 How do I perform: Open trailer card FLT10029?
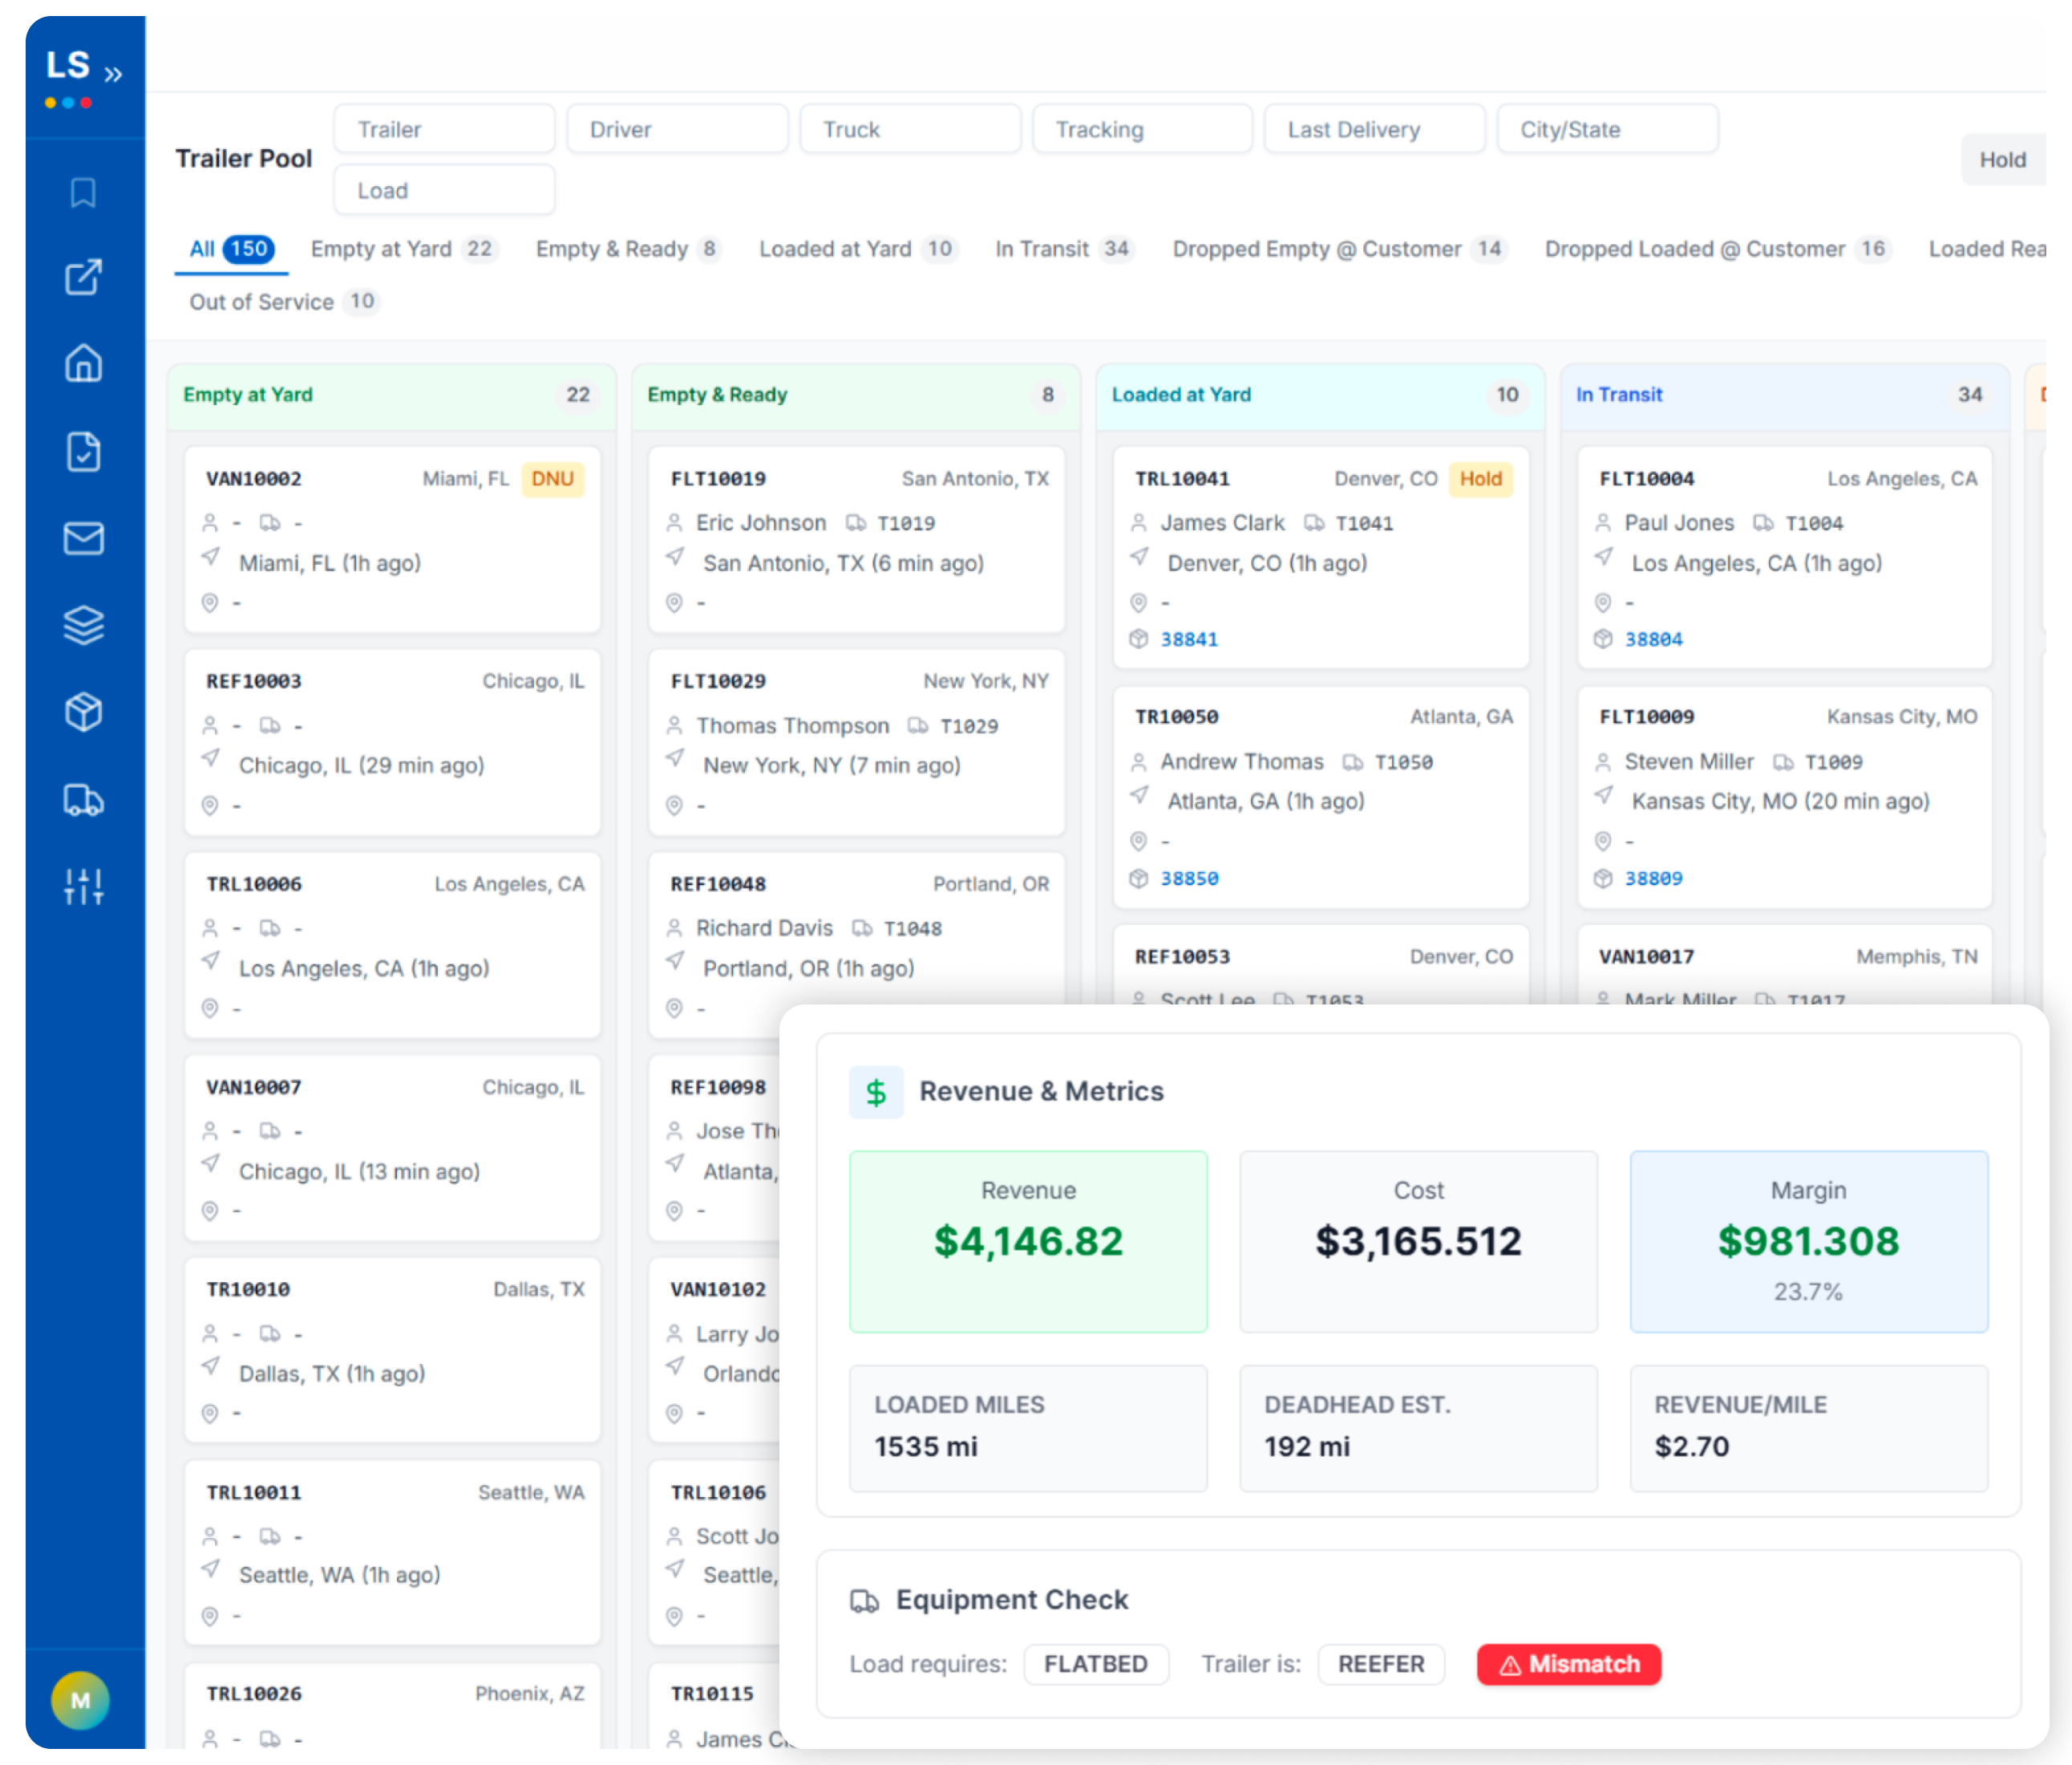point(857,742)
